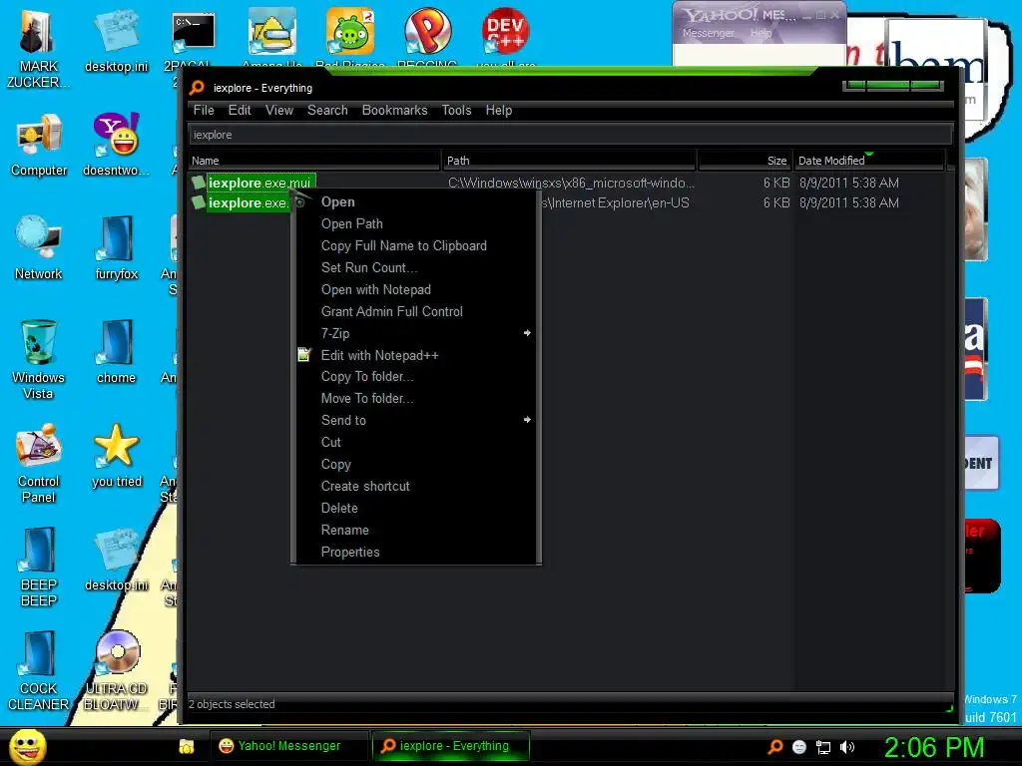Open the folder icon pinned on the taskbar
The image size is (1022, 766).
187,746
